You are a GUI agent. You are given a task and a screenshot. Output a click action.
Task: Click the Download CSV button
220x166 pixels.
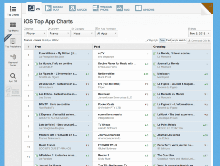coord(199,40)
